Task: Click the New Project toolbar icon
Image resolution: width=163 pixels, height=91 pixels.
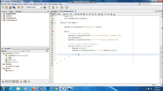Action: point(7,7)
